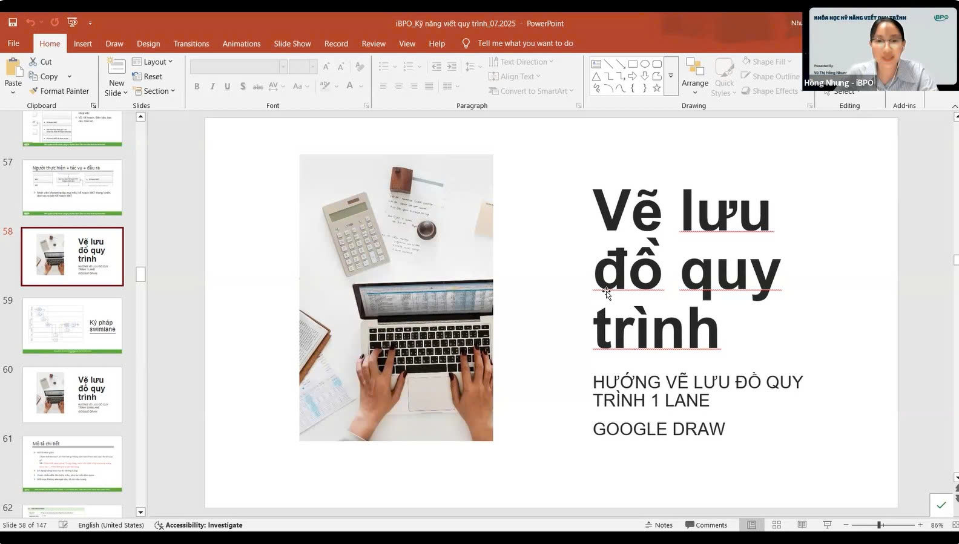Click the Format Painter tool

(59, 91)
